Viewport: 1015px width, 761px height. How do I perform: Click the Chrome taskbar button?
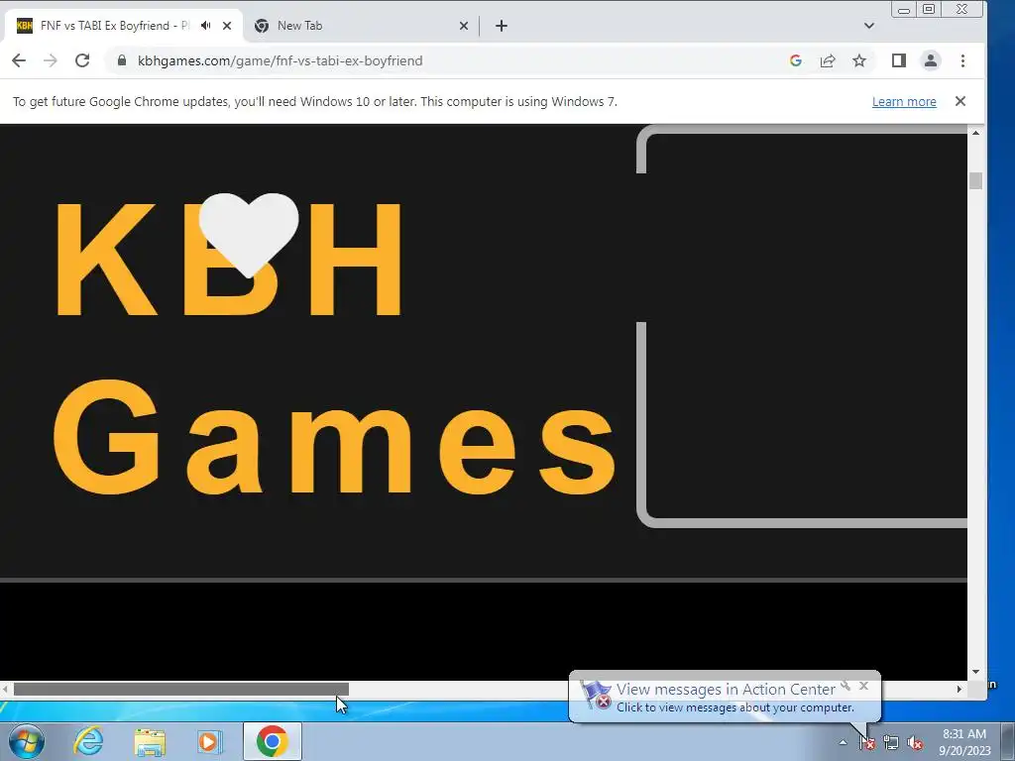click(273, 741)
